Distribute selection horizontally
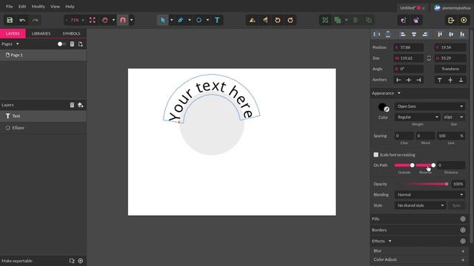The image size is (474, 266). [x=377, y=35]
